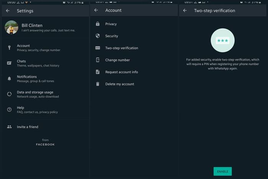This screenshot has width=268, height=179.
Task: Tap the Settings screen title
Action: 25,11
